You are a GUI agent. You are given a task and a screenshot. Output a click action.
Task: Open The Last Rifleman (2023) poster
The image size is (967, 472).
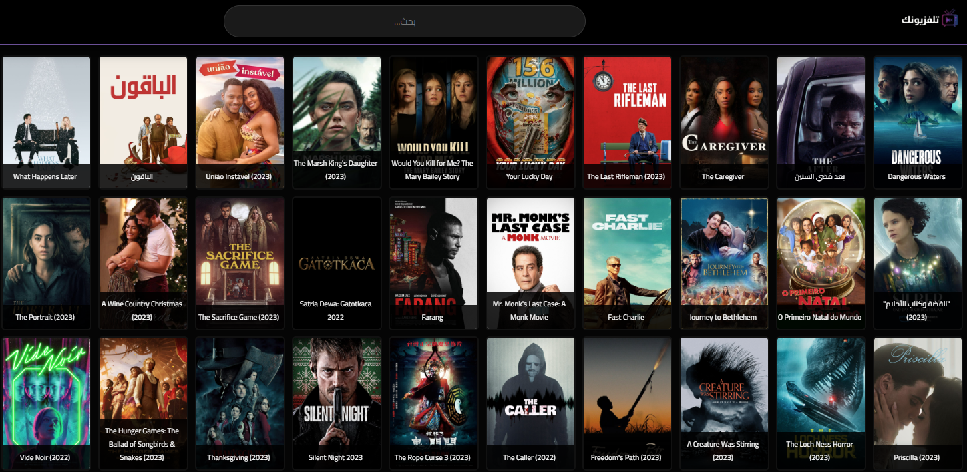pos(628,122)
